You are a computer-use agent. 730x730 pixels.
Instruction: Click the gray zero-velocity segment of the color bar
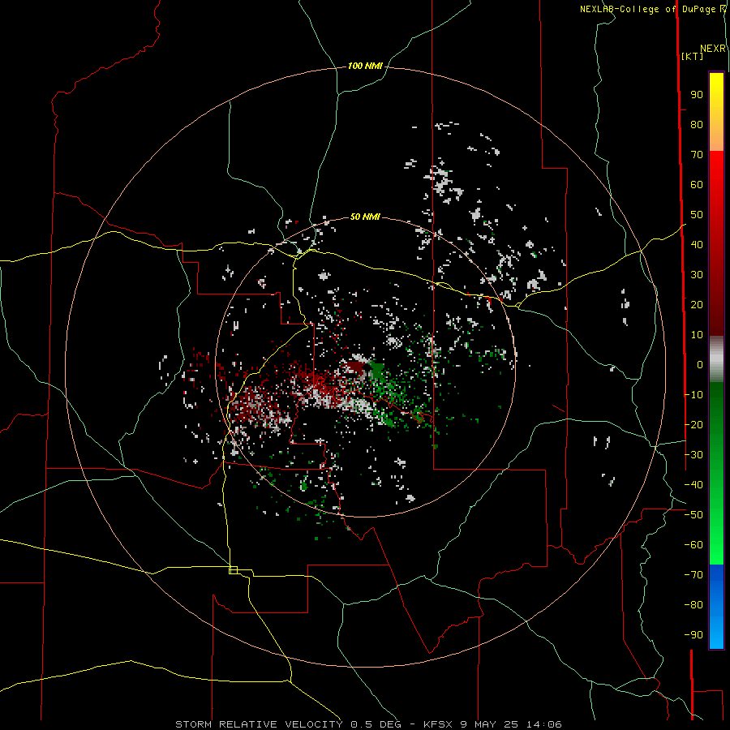716,359
